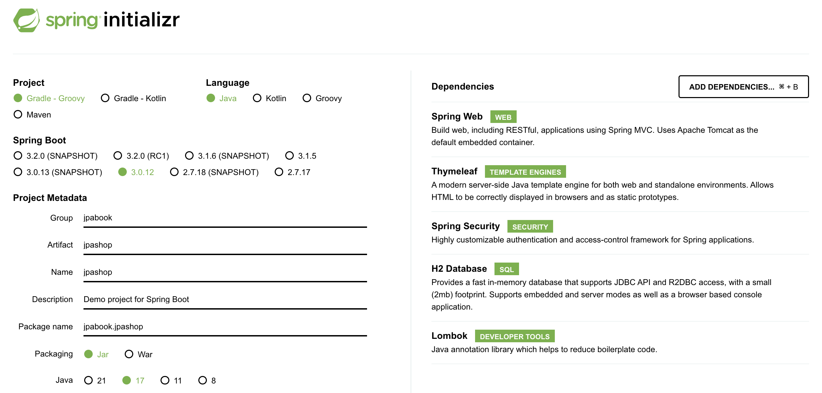Choose Gradle - Kotlin project type
The height and width of the screenshot is (393, 822).
(105, 98)
